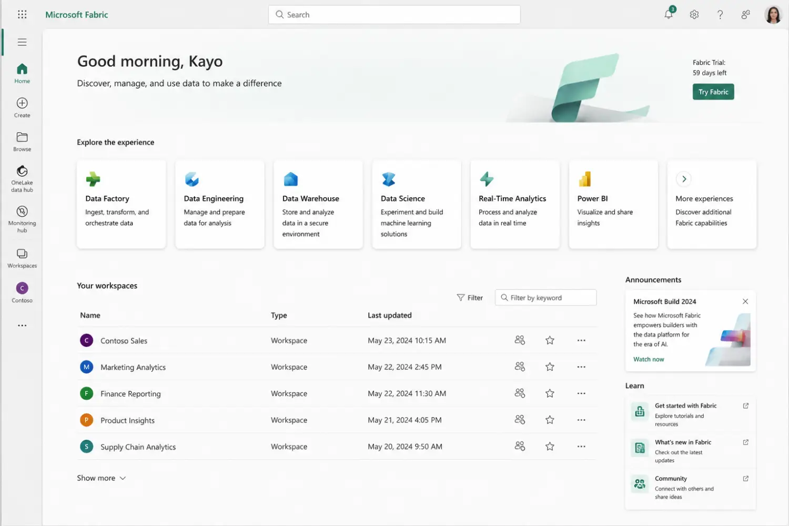Open the user profile avatar
Viewport: 789px width, 526px height.
coord(773,15)
